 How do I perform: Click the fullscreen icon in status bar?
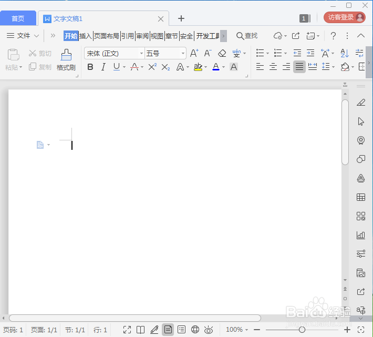pyautogui.click(x=127, y=330)
